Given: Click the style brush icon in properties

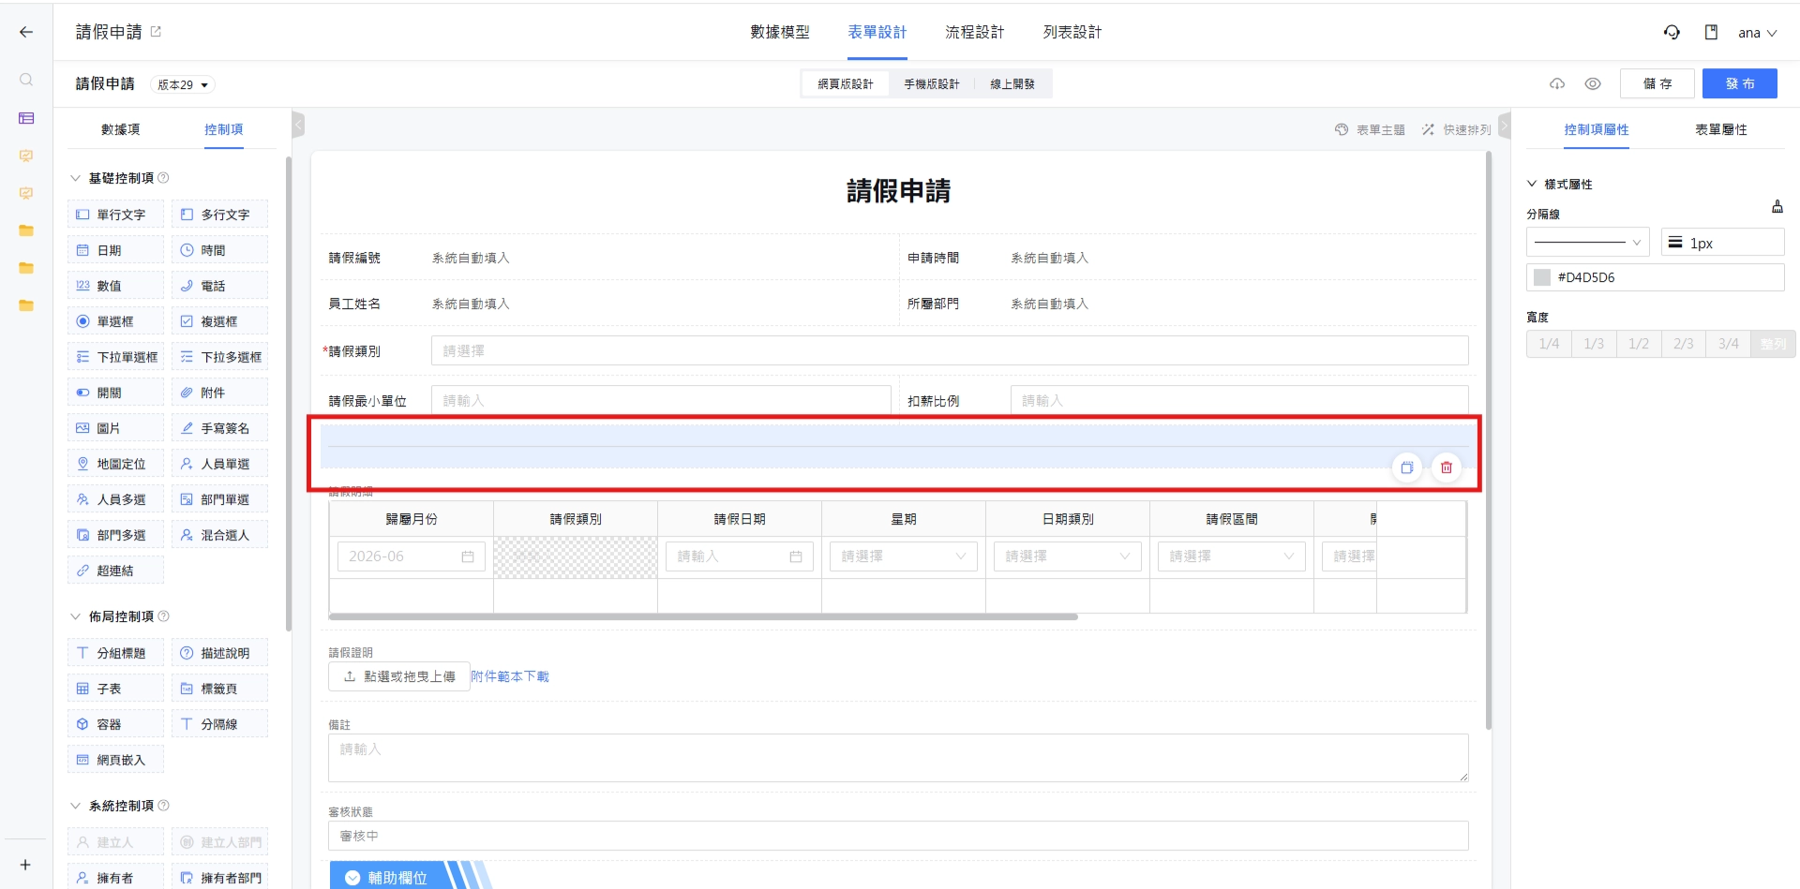Looking at the screenshot, I should pyautogui.click(x=1777, y=207).
